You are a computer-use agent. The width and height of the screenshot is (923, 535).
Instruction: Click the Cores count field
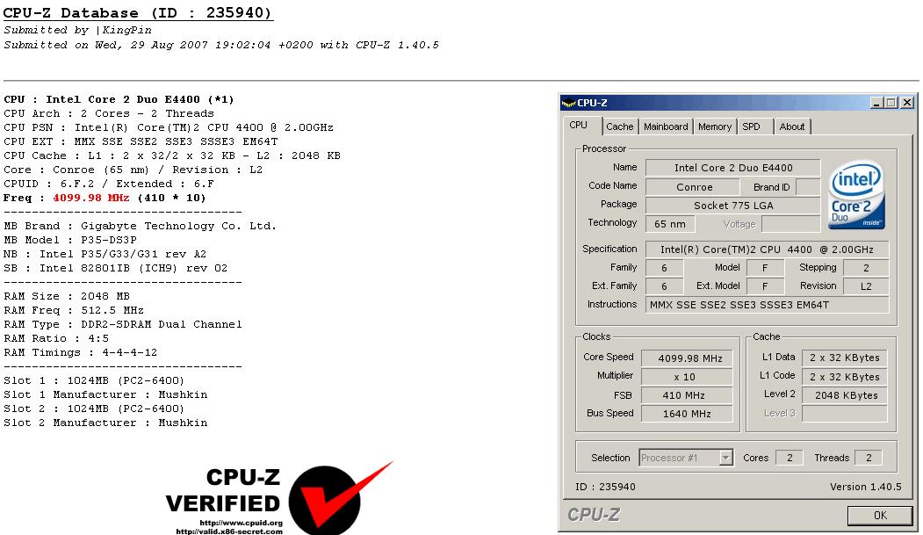790,458
